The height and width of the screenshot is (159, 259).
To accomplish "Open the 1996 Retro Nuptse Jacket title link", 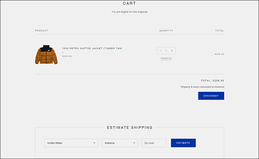I will [92, 48].
